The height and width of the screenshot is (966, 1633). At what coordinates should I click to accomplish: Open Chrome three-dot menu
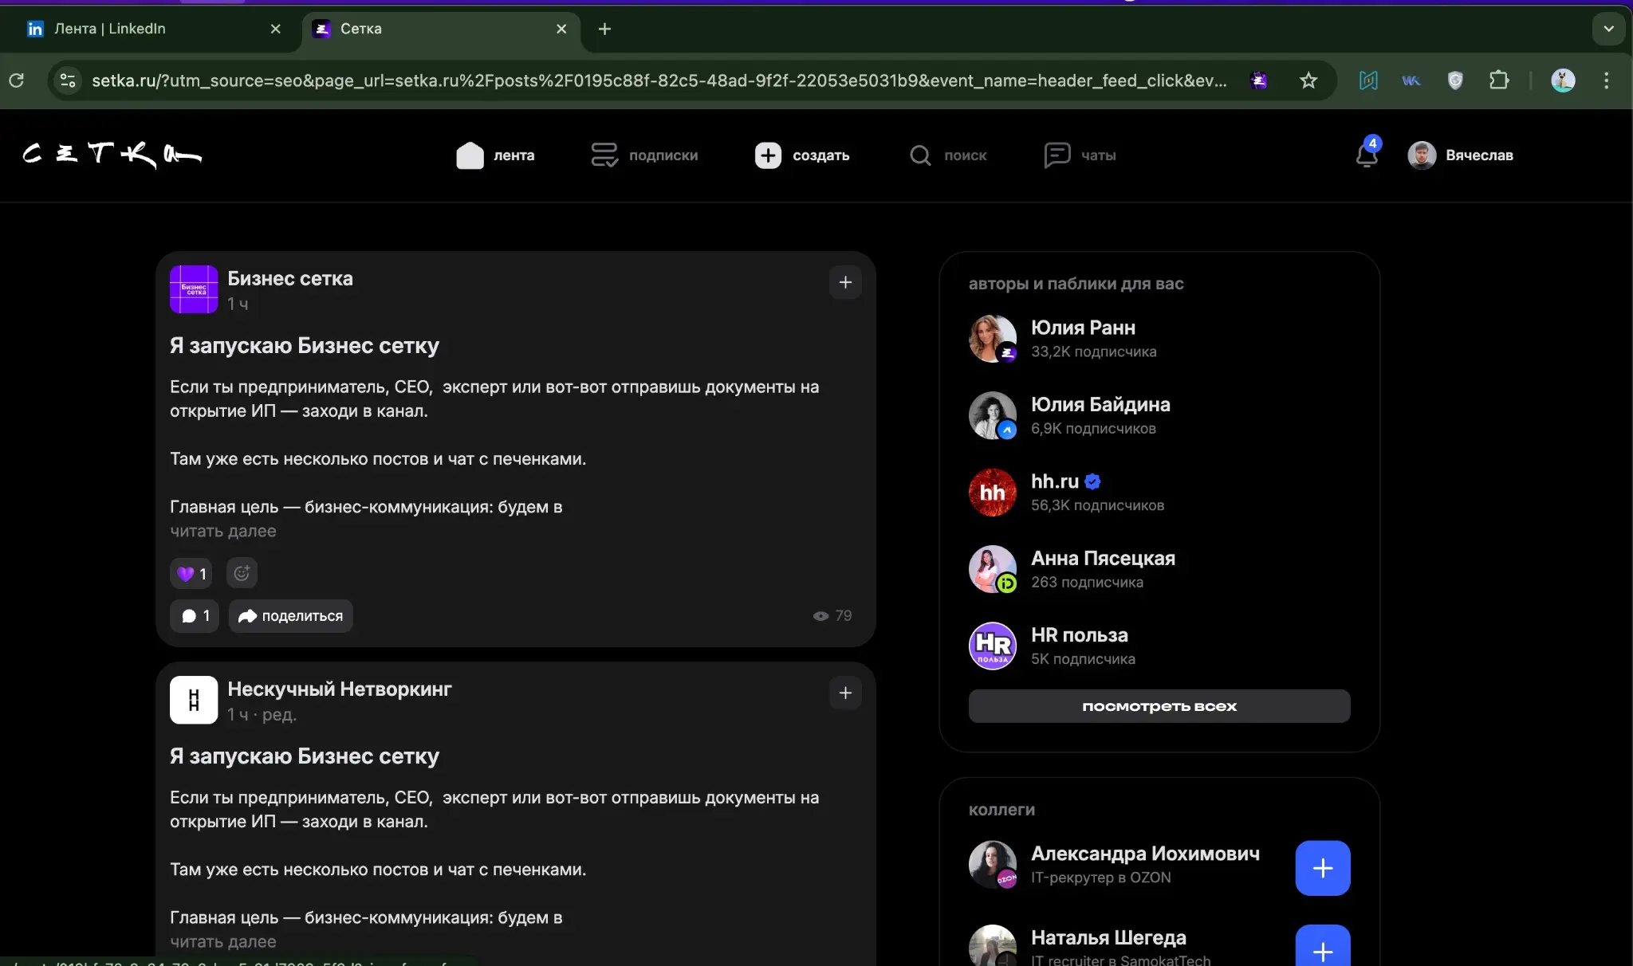[1607, 80]
